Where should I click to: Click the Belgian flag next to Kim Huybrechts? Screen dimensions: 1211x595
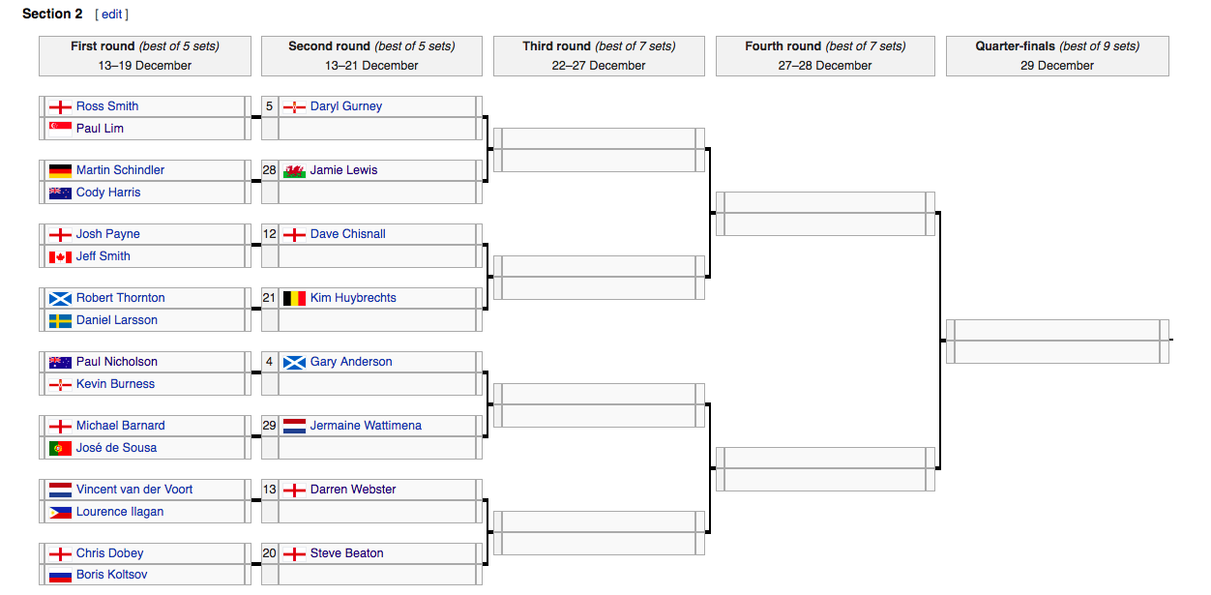pos(294,298)
